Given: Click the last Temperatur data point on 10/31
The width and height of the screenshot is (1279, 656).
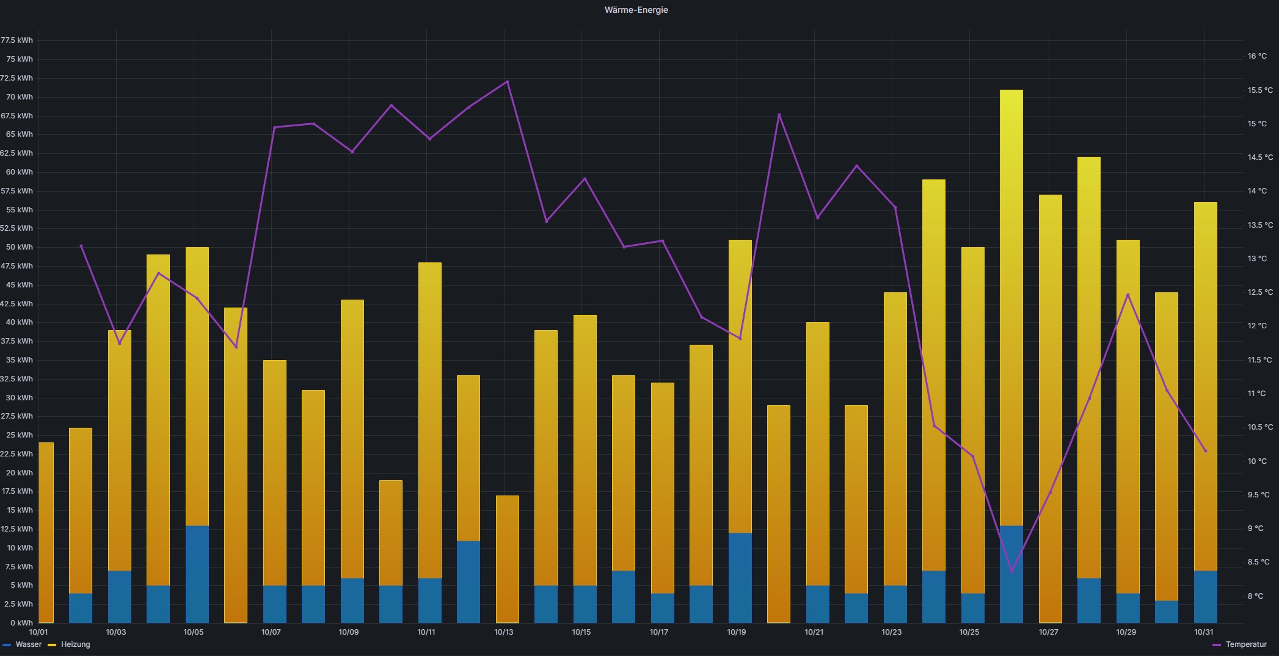Looking at the screenshot, I should (x=1205, y=451).
